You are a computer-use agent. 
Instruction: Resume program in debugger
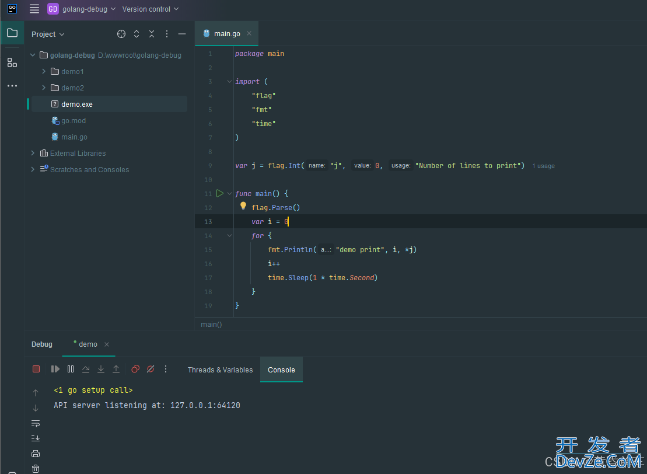click(55, 369)
